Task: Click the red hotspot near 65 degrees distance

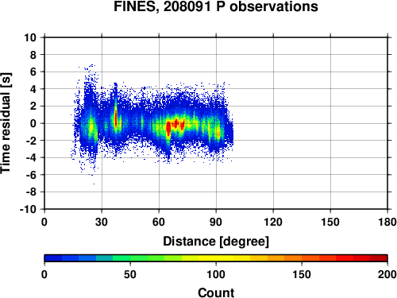Action: coord(168,129)
